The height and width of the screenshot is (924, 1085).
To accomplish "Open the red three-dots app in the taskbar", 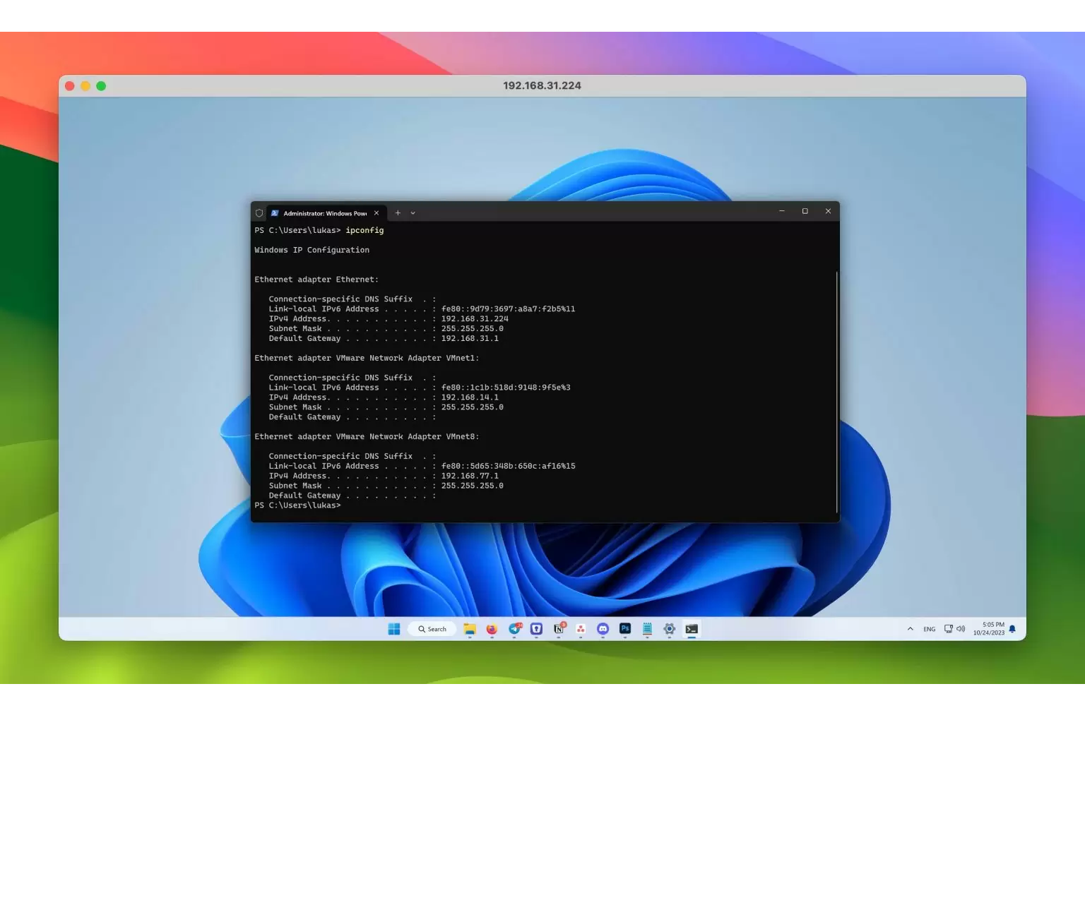I will (x=581, y=629).
